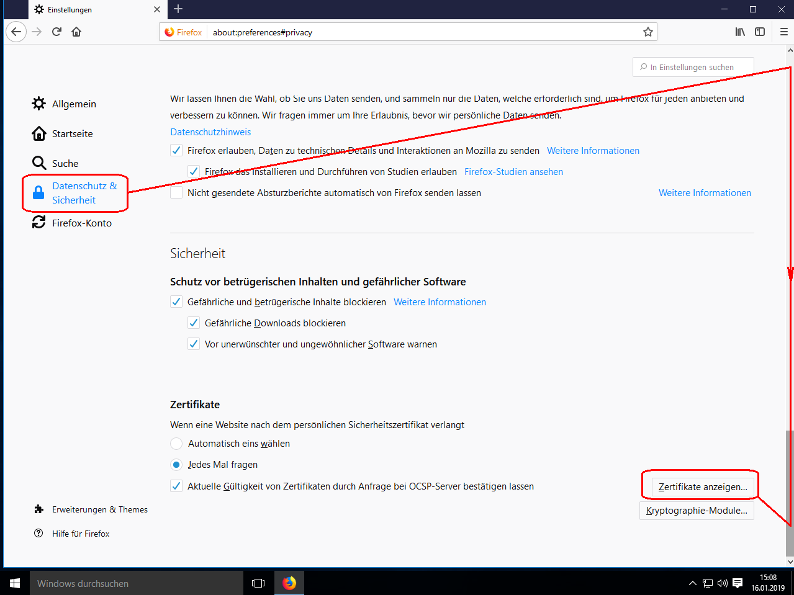This screenshot has height=595, width=794.
Task: Disable OCSP-Server Gültigkeit checkbox
Action: 176,486
